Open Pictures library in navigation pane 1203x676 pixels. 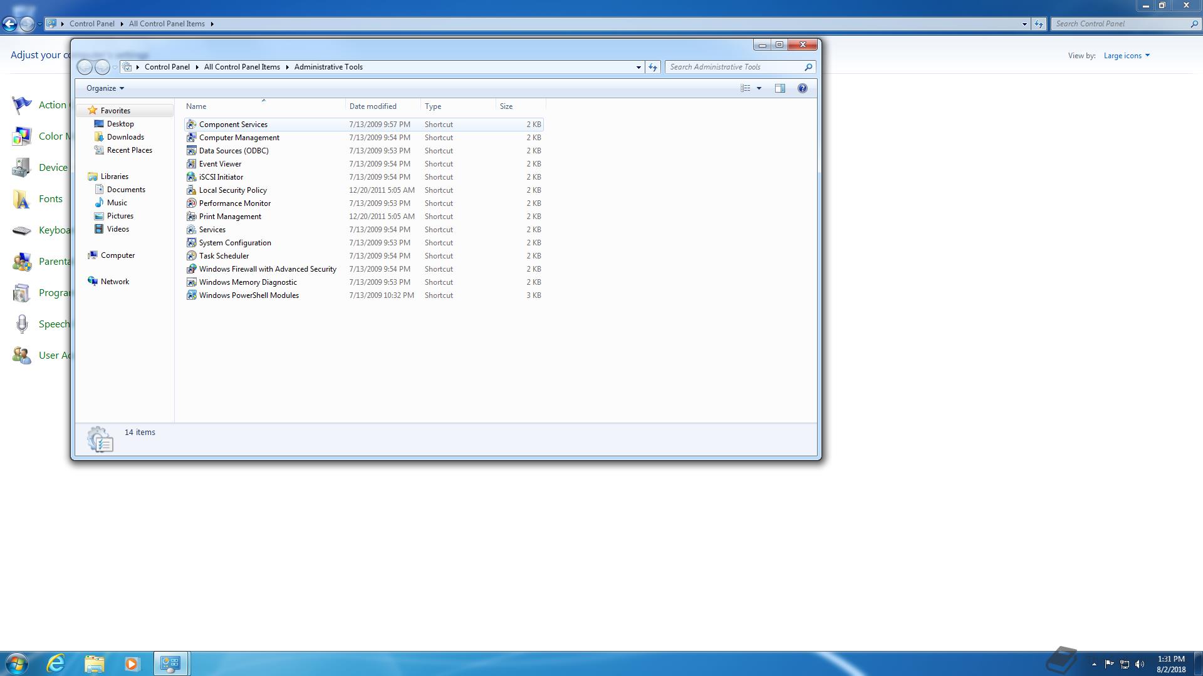[x=120, y=216]
